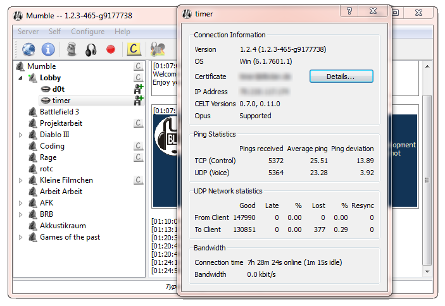Click the lips icon of user timer
Viewport: 445px width, 306px height.
point(46,101)
